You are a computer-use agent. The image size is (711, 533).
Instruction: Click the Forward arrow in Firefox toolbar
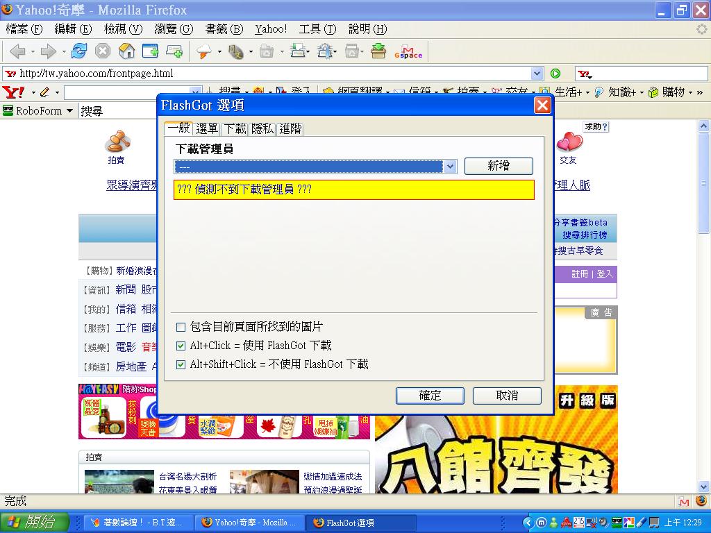(x=48, y=51)
